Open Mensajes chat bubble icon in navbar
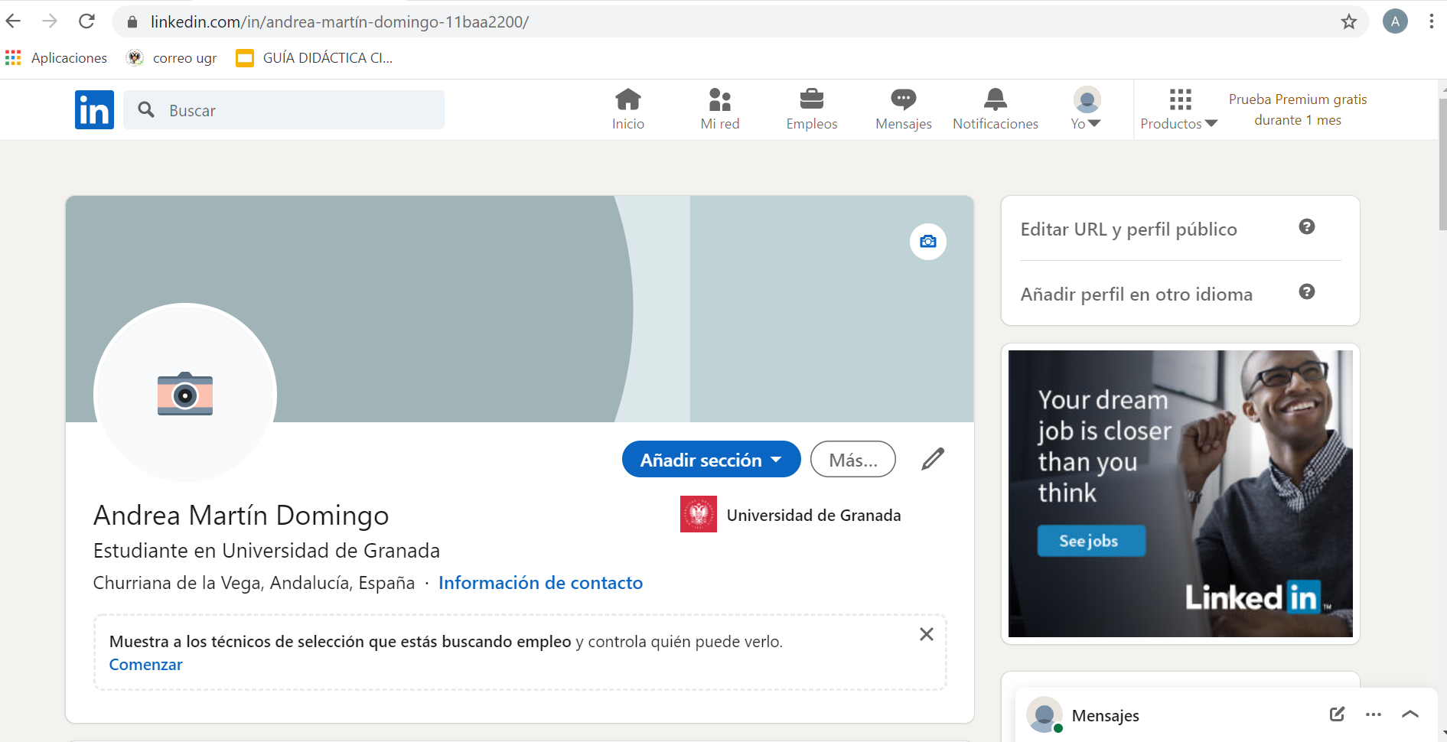This screenshot has height=742, width=1447. pyautogui.click(x=903, y=99)
